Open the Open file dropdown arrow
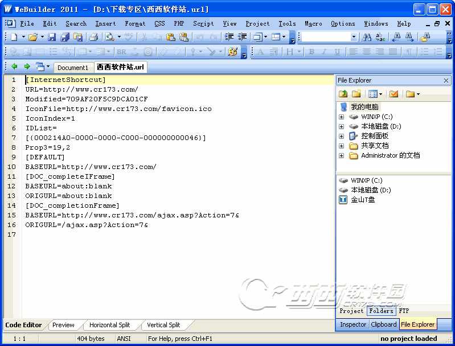The height and width of the screenshot is (346, 455). [42, 37]
